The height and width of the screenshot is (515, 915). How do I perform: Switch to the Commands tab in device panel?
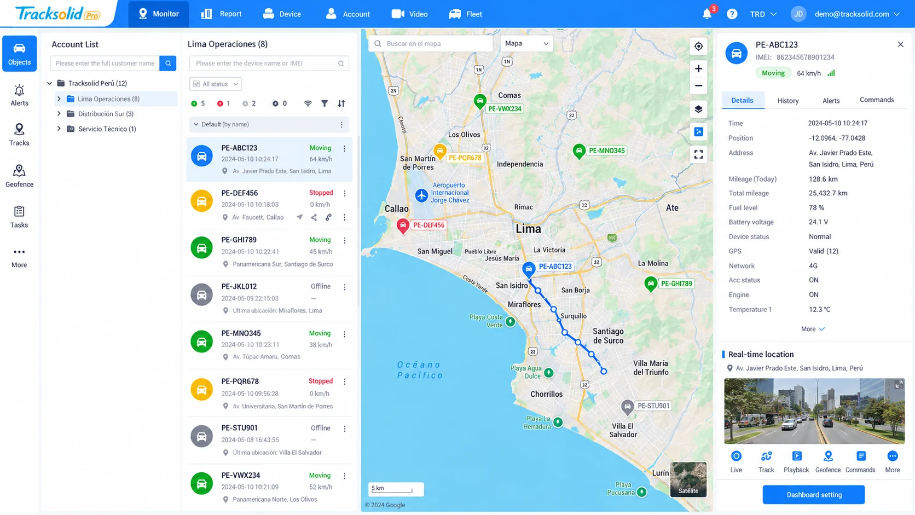(x=877, y=100)
